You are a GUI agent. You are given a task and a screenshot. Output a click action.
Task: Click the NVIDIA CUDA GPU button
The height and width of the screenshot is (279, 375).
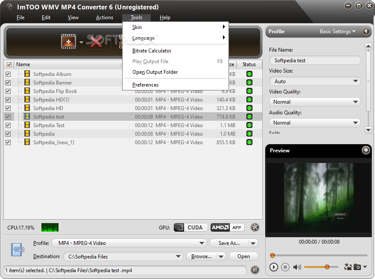(191, 227)
